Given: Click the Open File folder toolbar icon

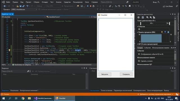Looking at the screenshot, I should (17, 6).
